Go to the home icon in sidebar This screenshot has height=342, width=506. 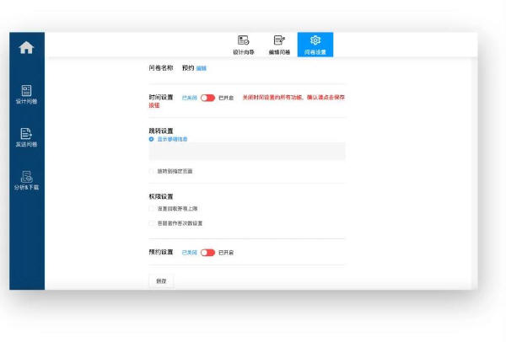click(x=26, y=48)
